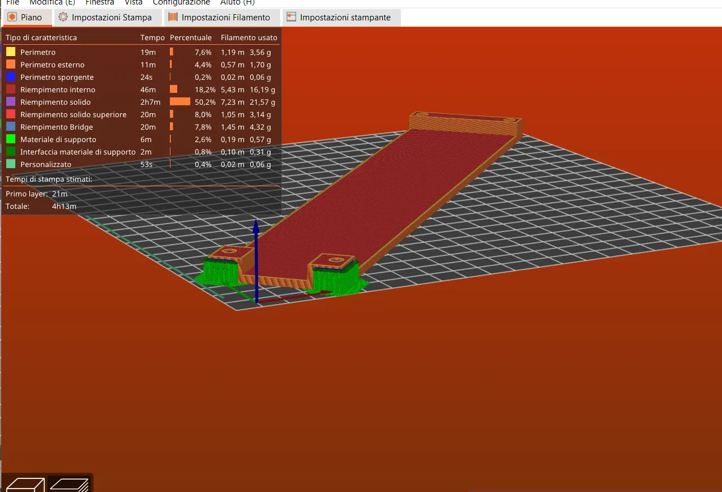Toggle the bright green Materiale di supporto swatch
This screenshot has height=492, width=722.
(11, 139)
